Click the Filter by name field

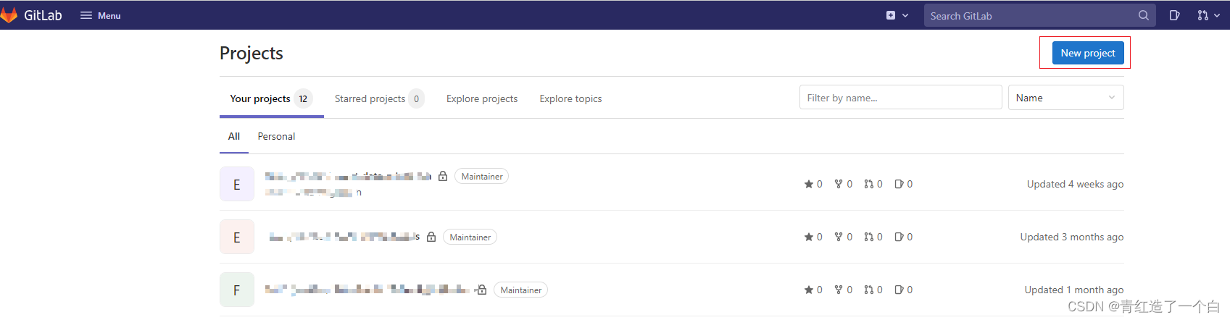[x=900, y=98]
